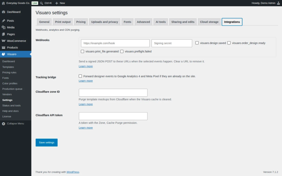Click the Live status badge

[35, 3]
